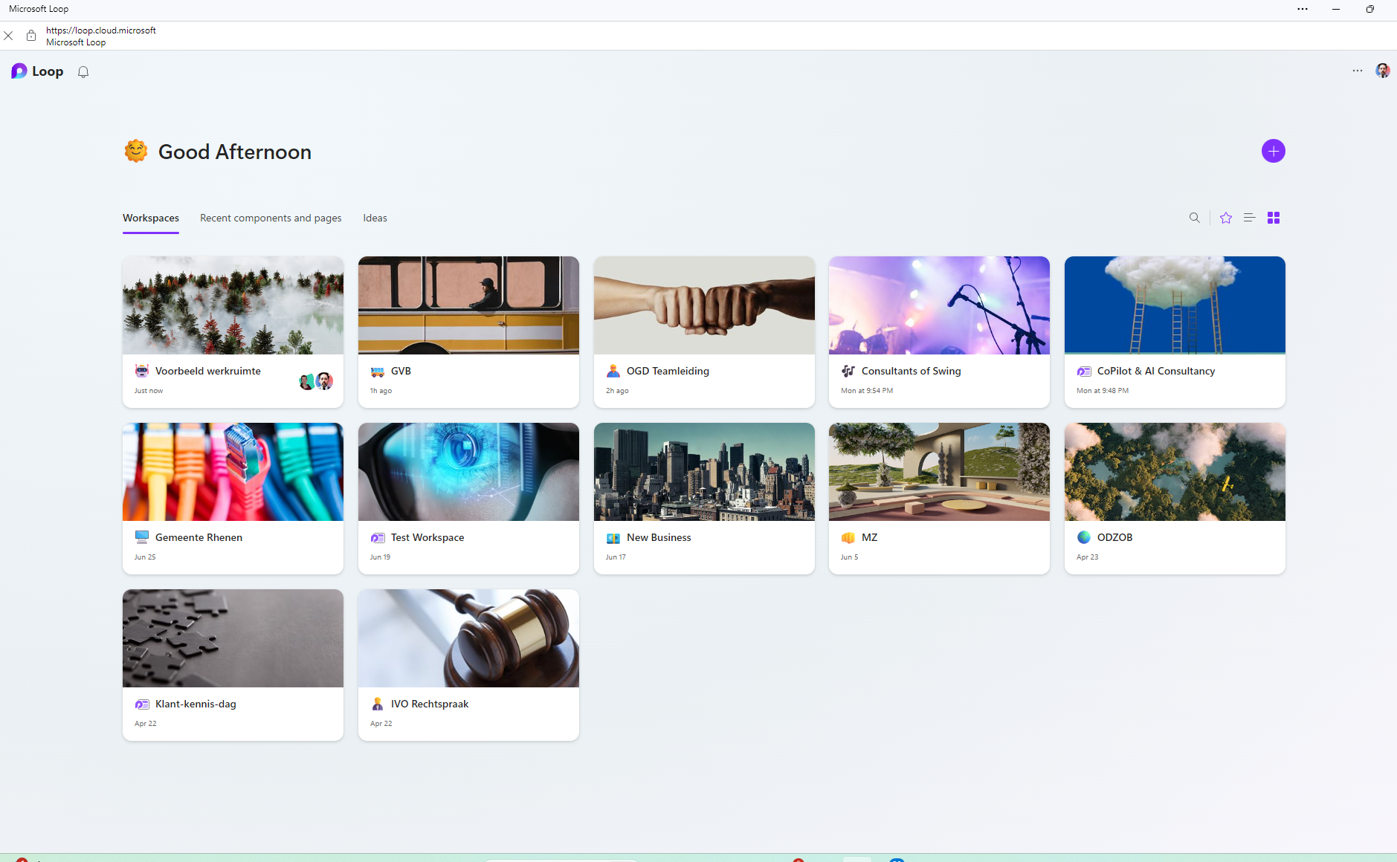Click the X stop loading icon

tap(8, 36)
